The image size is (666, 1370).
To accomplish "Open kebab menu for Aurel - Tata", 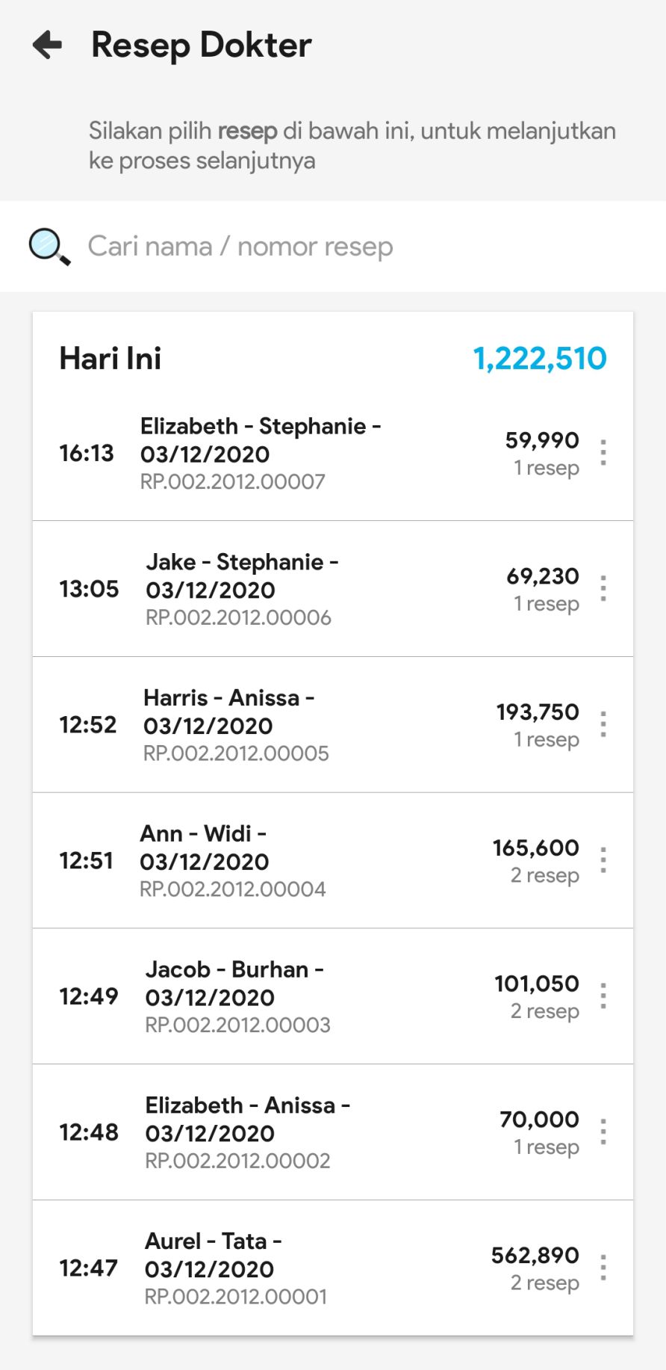I will [x=603, y=1268].
